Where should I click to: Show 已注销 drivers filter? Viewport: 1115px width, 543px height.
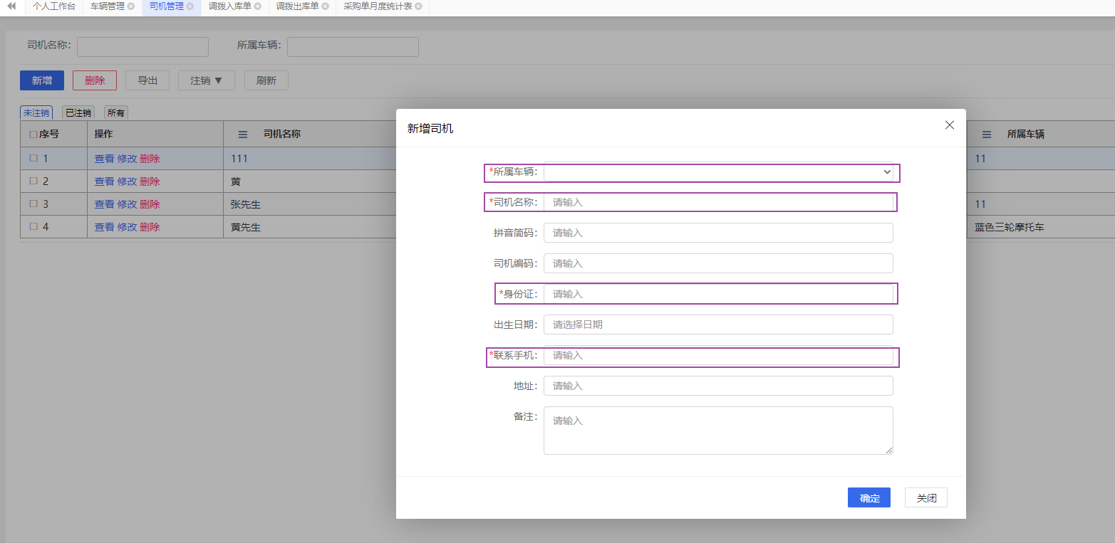tap(78, 113)
